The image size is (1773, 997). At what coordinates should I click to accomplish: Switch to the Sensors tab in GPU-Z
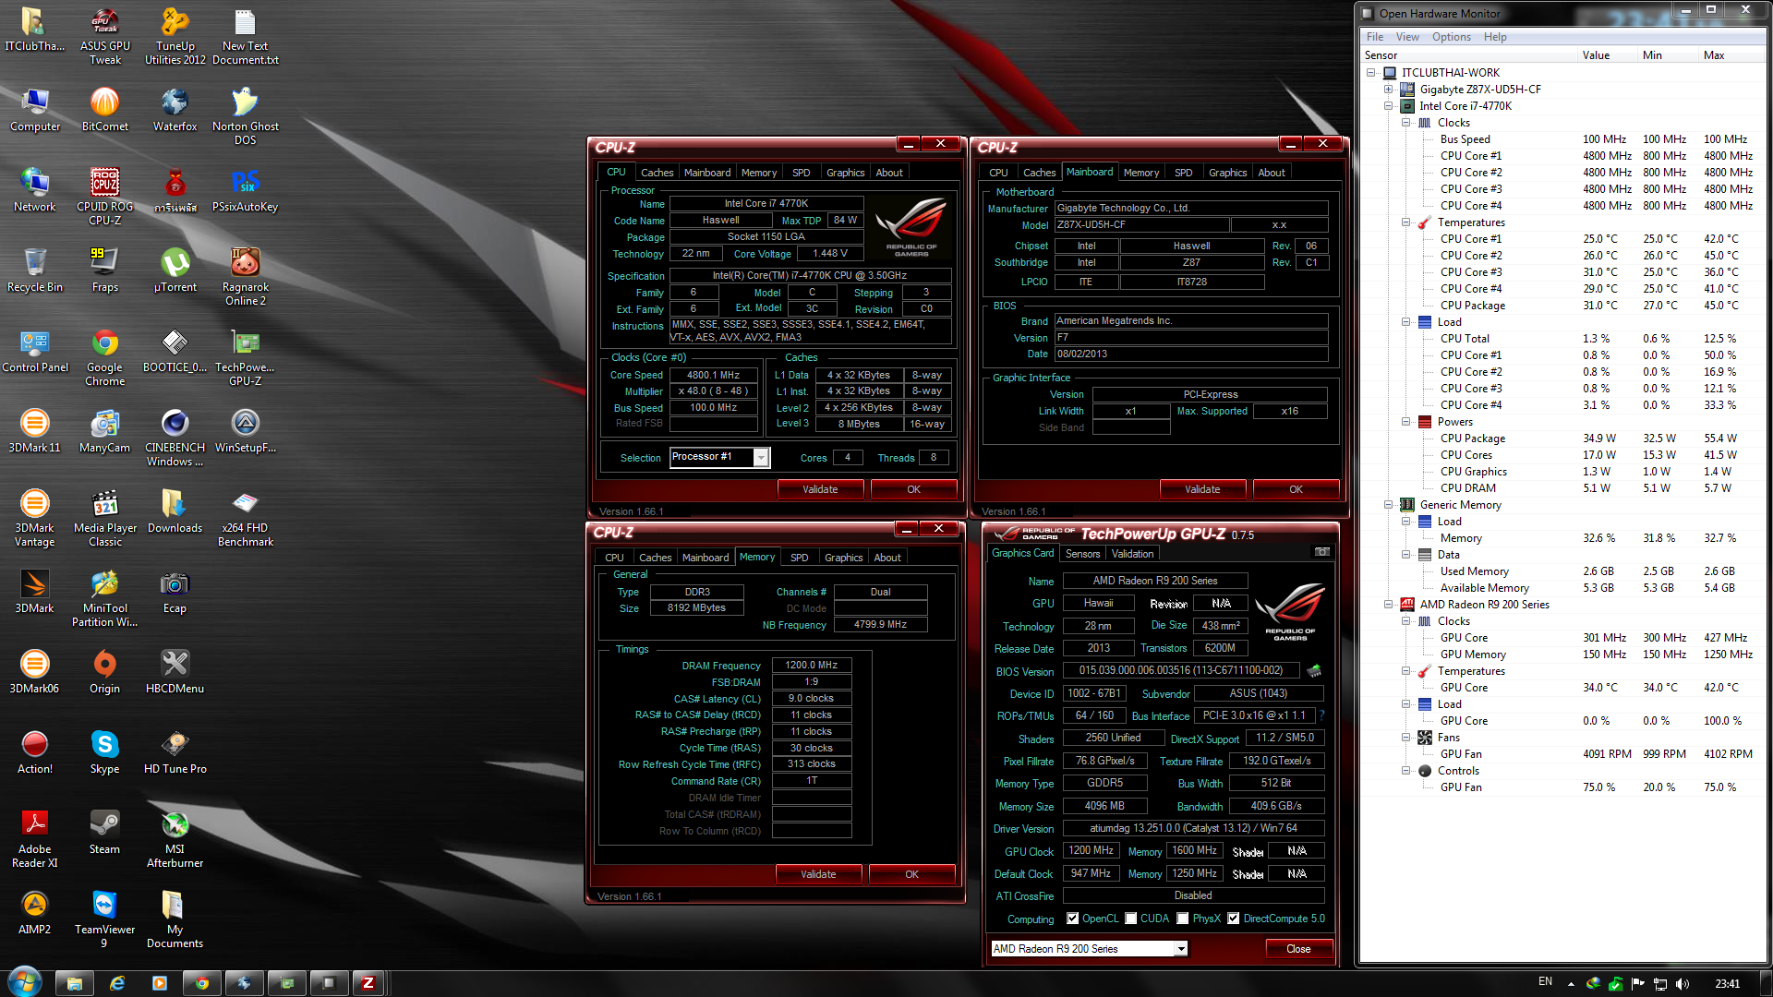(x=1082, y=554)
